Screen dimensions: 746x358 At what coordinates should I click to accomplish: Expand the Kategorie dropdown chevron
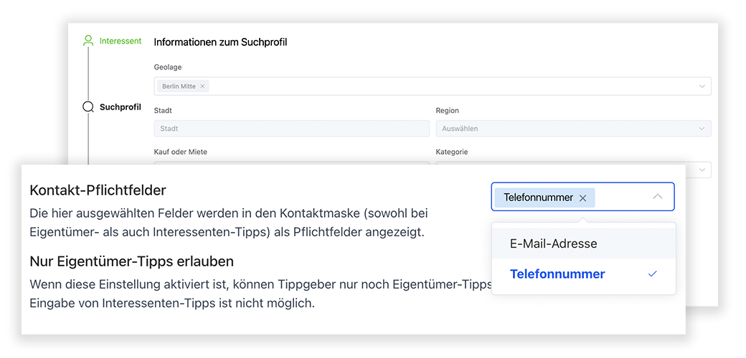[x=702, y=170]
